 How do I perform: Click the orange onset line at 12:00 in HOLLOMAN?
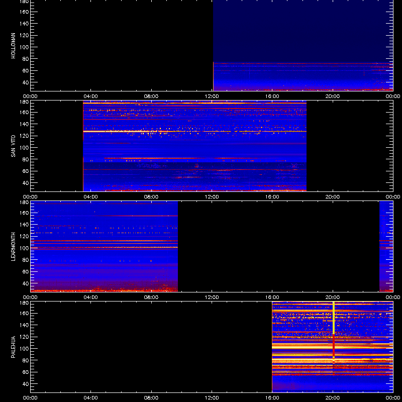[x=213, y=76]
